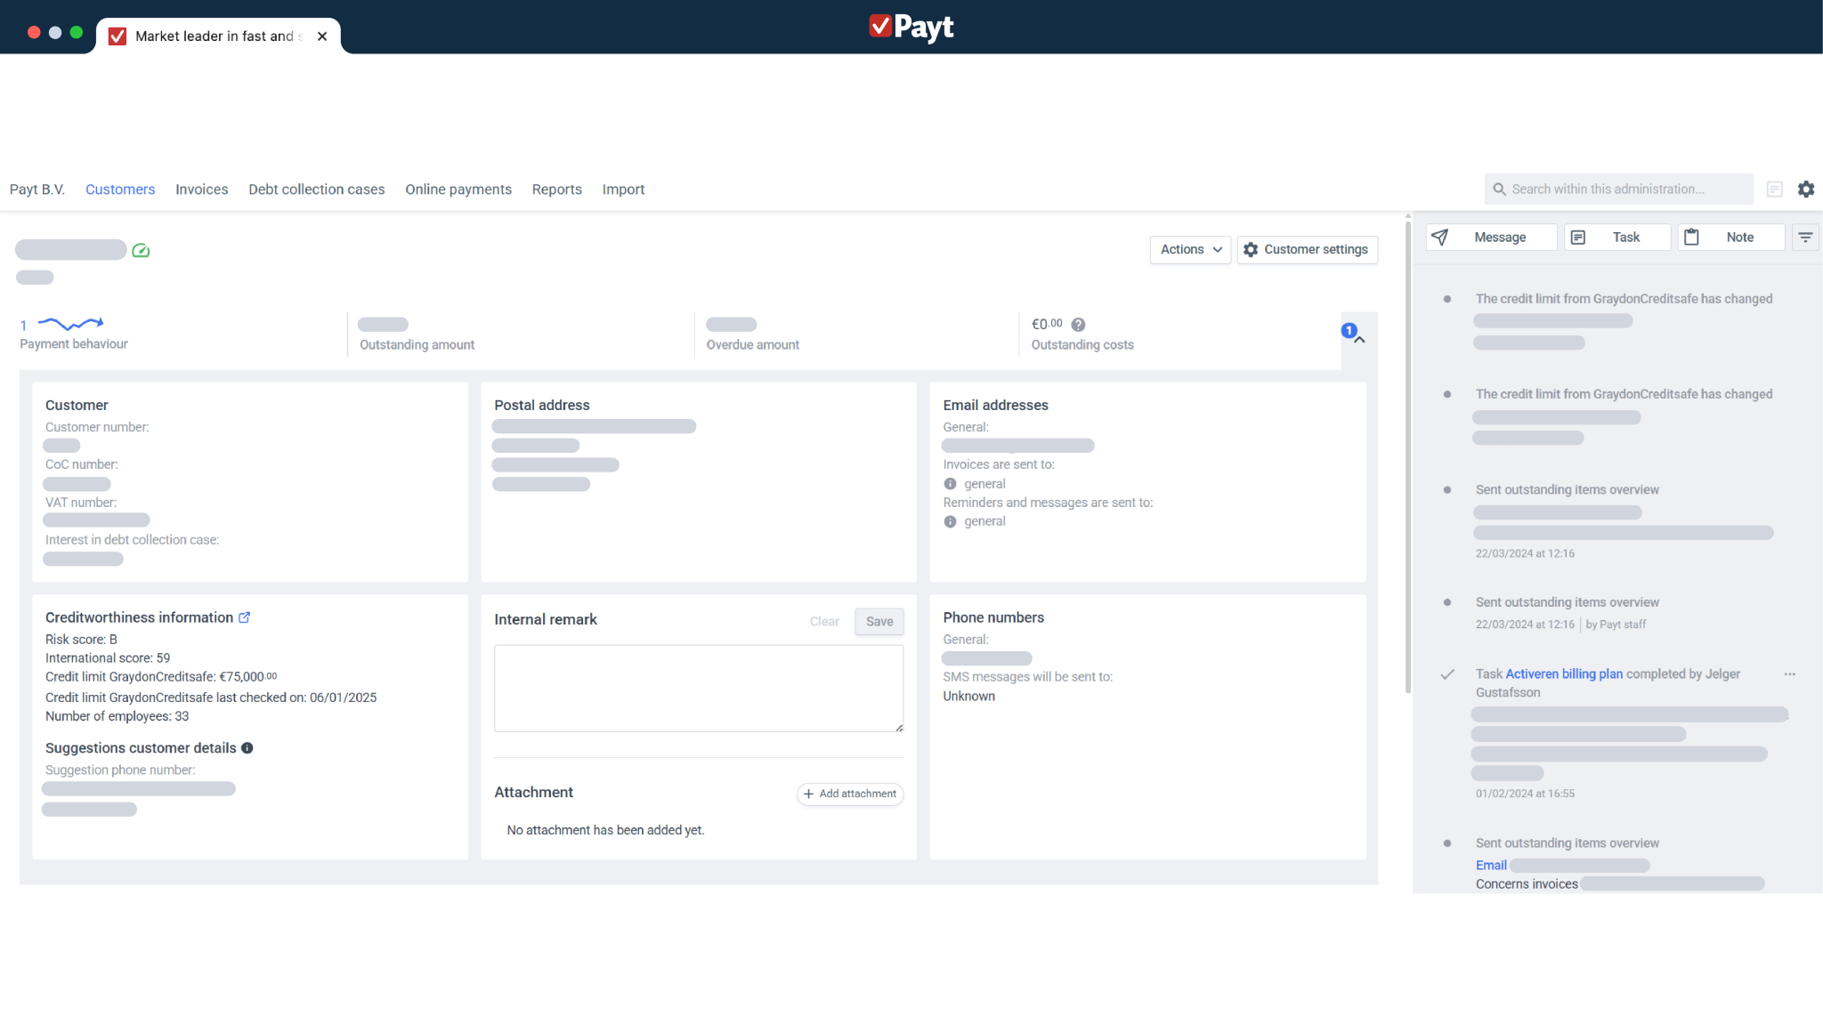Click info icon beside invoices general address
Image resolution: width=1823 pixels, height=1024 pixels.
coord(950,484)
